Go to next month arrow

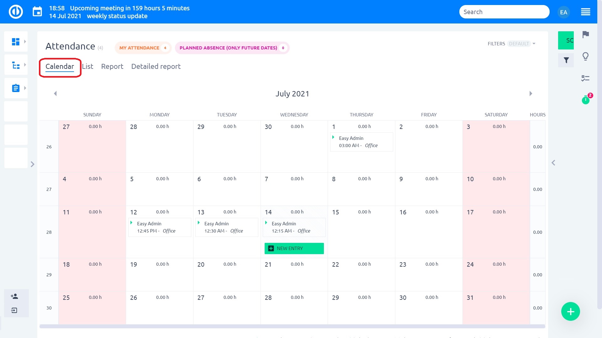coord(531,94)
